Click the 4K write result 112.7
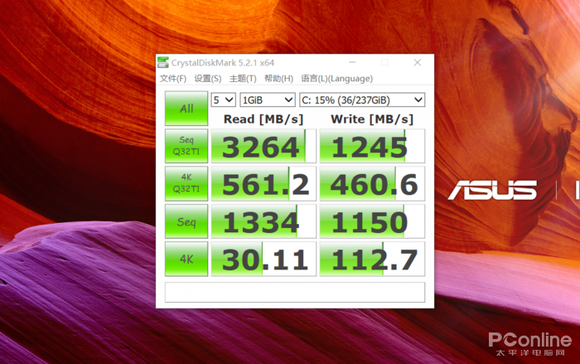This screenshot has width=580, height=364. pyautogui.click(x=372, y=259)
